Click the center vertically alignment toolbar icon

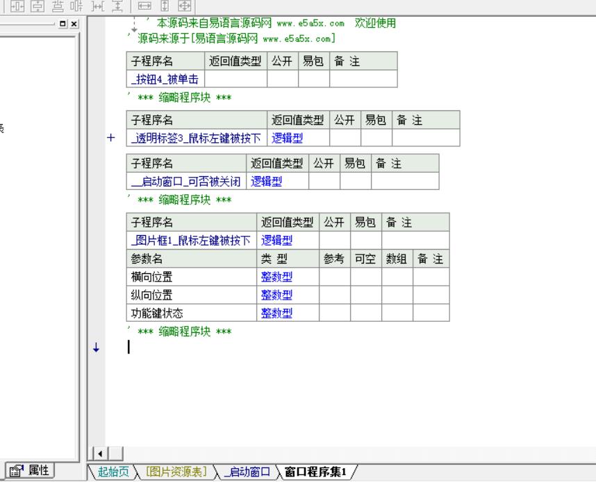tap(38, 6)
